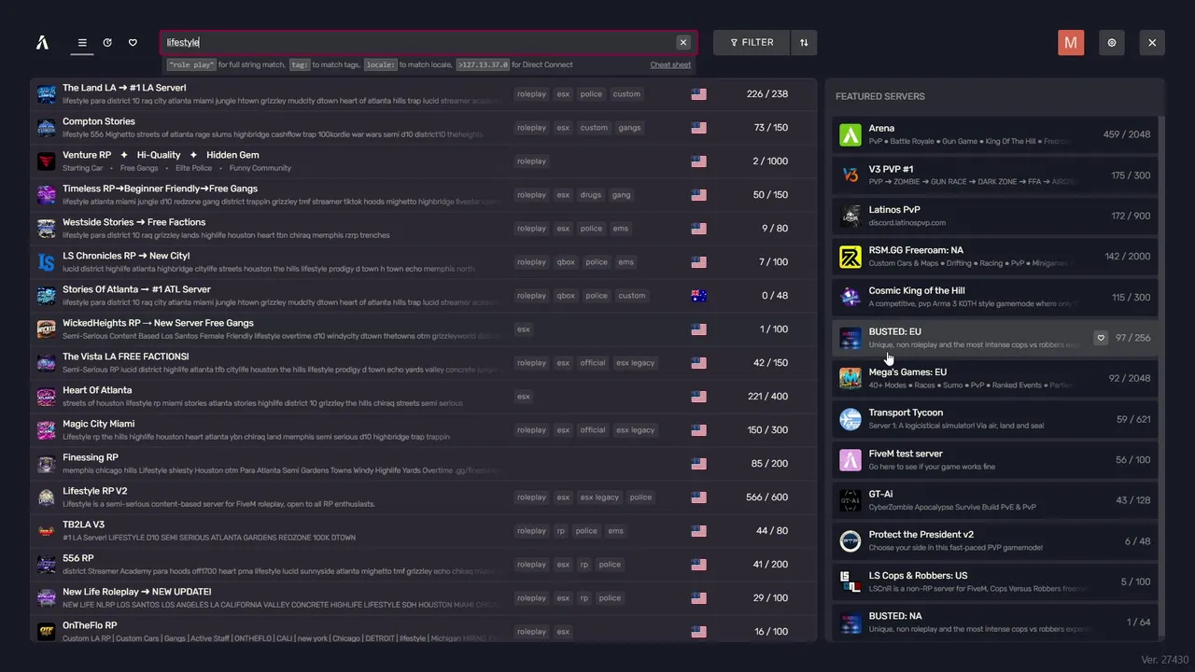Open Latinos PvP featured server
The height and width of the screenshot is (672, 1195).
[x=995, y=216]
